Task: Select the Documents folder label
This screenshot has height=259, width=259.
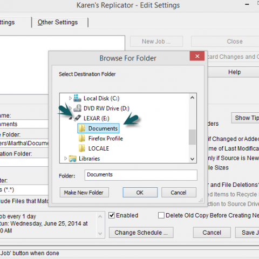Action: [103, 128]
